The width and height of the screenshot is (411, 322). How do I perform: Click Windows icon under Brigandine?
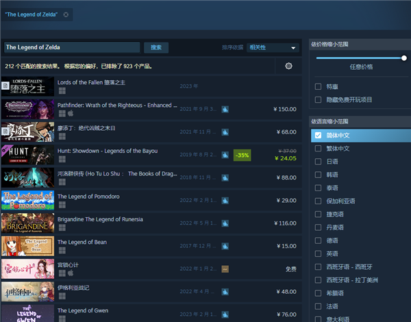pyautogui.click(x=62, y=227)
